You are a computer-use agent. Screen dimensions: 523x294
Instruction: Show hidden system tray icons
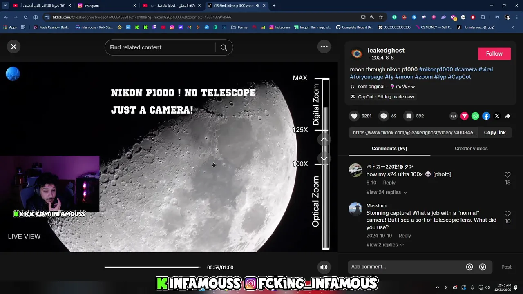click(x=437, y=287)
